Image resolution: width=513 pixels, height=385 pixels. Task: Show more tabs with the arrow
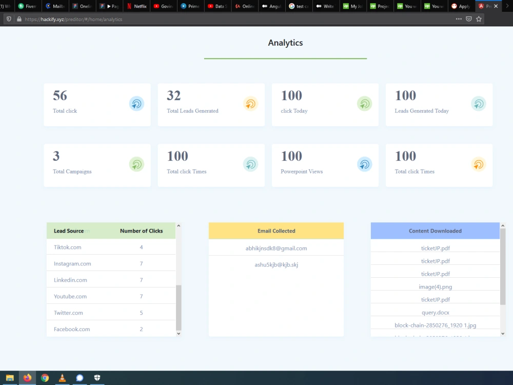(x=507, y=6)
